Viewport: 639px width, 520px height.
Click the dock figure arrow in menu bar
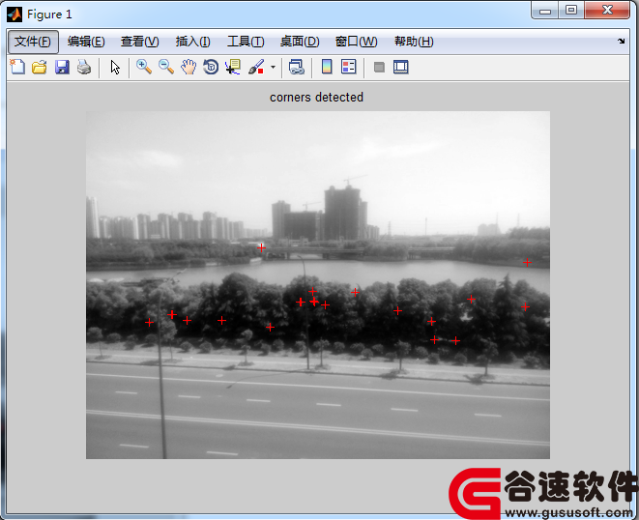pos(621,41)
